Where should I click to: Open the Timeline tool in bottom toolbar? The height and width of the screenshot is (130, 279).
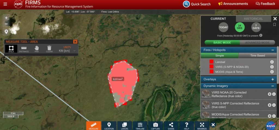pyautogui.click(x=140, y=126)
